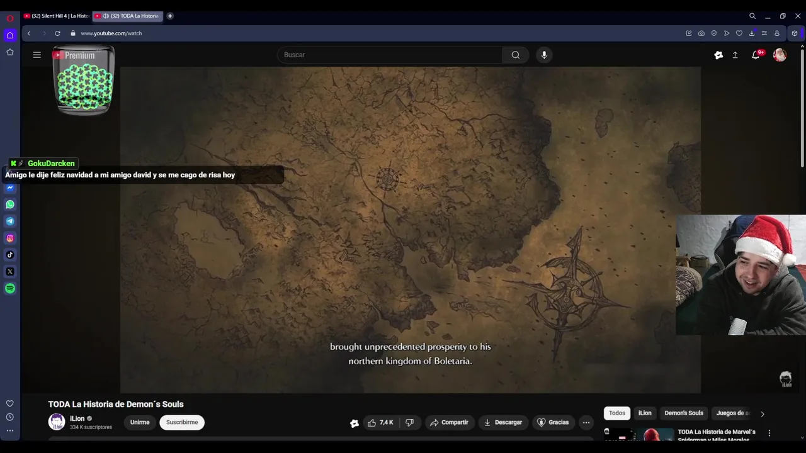
Task: Click the badge icon beside the upload arrow
Action: (718, 55)
